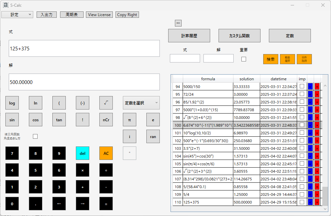
Task: Click the orange 検索 search button
Action: (271, 59)
